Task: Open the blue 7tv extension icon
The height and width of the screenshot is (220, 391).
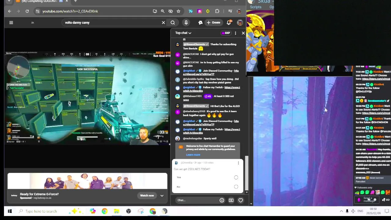Action: click(x=191, y=11)
